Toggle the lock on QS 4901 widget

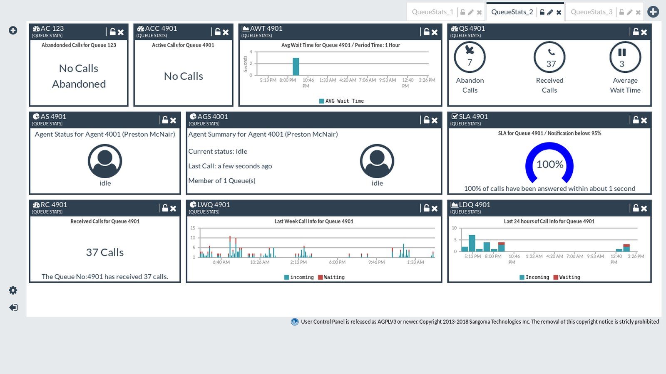tap(636, 32)
